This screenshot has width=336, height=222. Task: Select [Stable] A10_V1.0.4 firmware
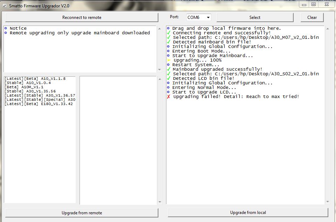[x=28, y=83]
